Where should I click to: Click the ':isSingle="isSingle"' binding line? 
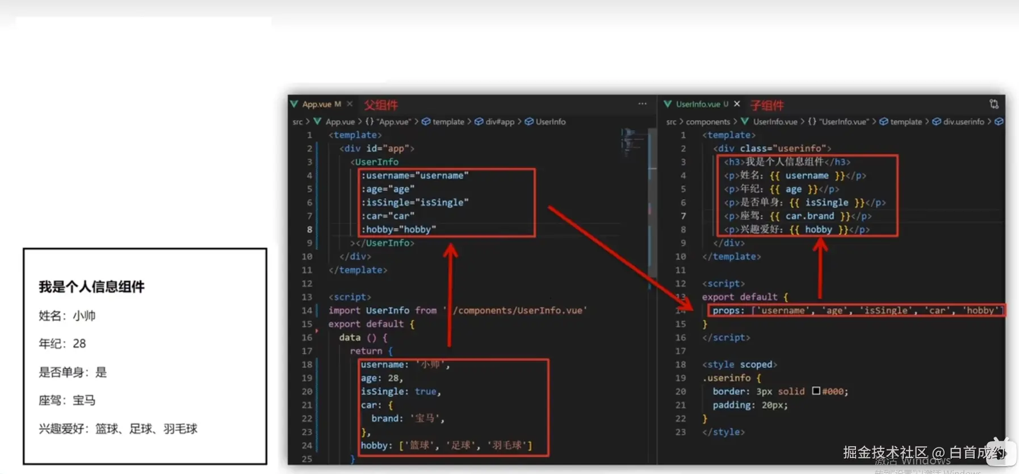415,202
